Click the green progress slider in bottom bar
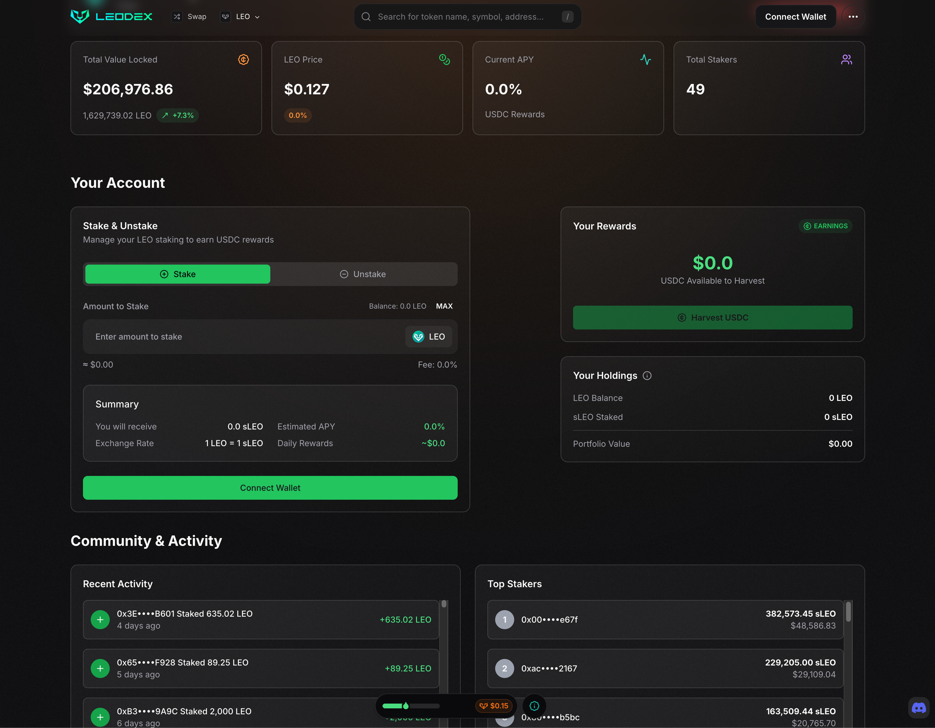Image resolution: width=935 pixels, height=728 pixels. (410, 706)
